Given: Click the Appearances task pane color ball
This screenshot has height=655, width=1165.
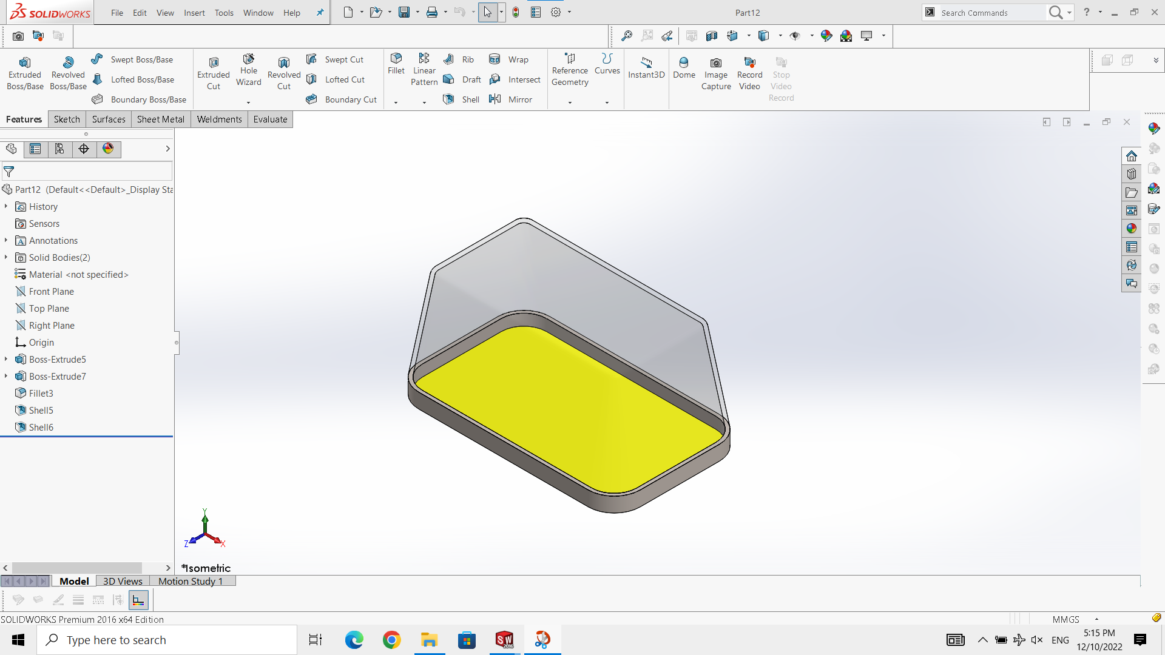Looking at the screenshot, I should pyautogui.click(x=1131, y=229).
